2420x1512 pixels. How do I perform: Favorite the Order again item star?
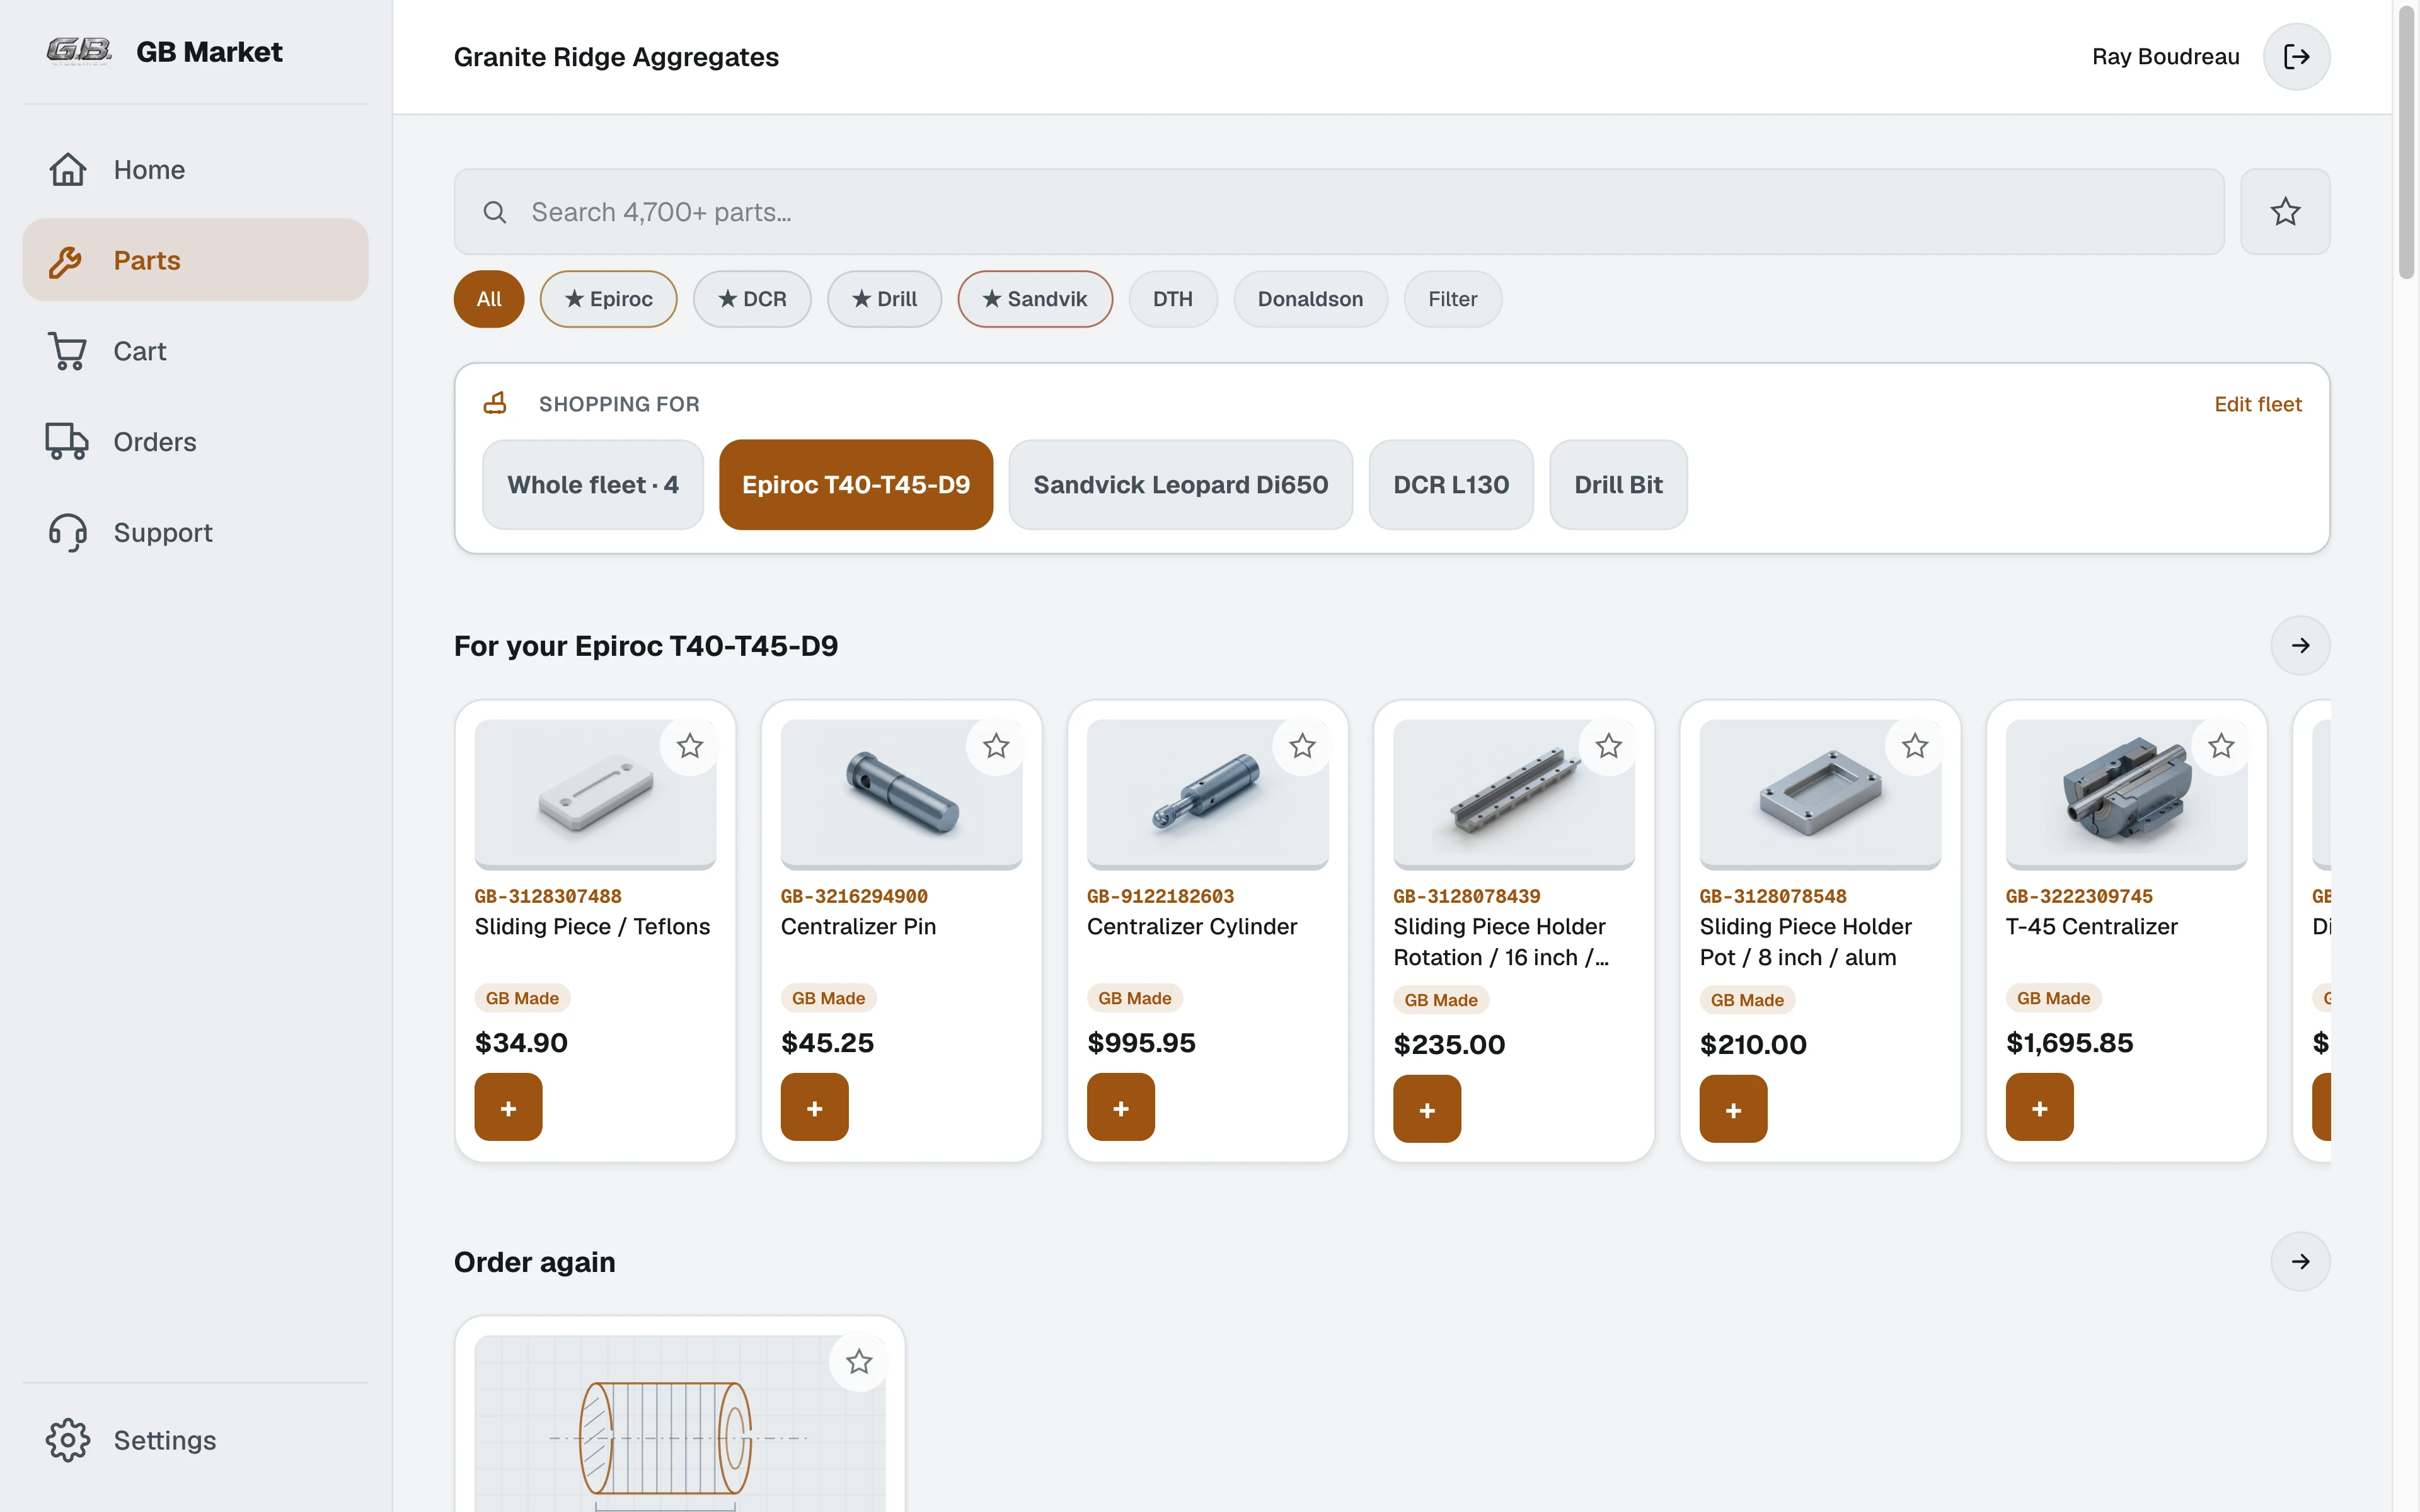pos(859,1362)
